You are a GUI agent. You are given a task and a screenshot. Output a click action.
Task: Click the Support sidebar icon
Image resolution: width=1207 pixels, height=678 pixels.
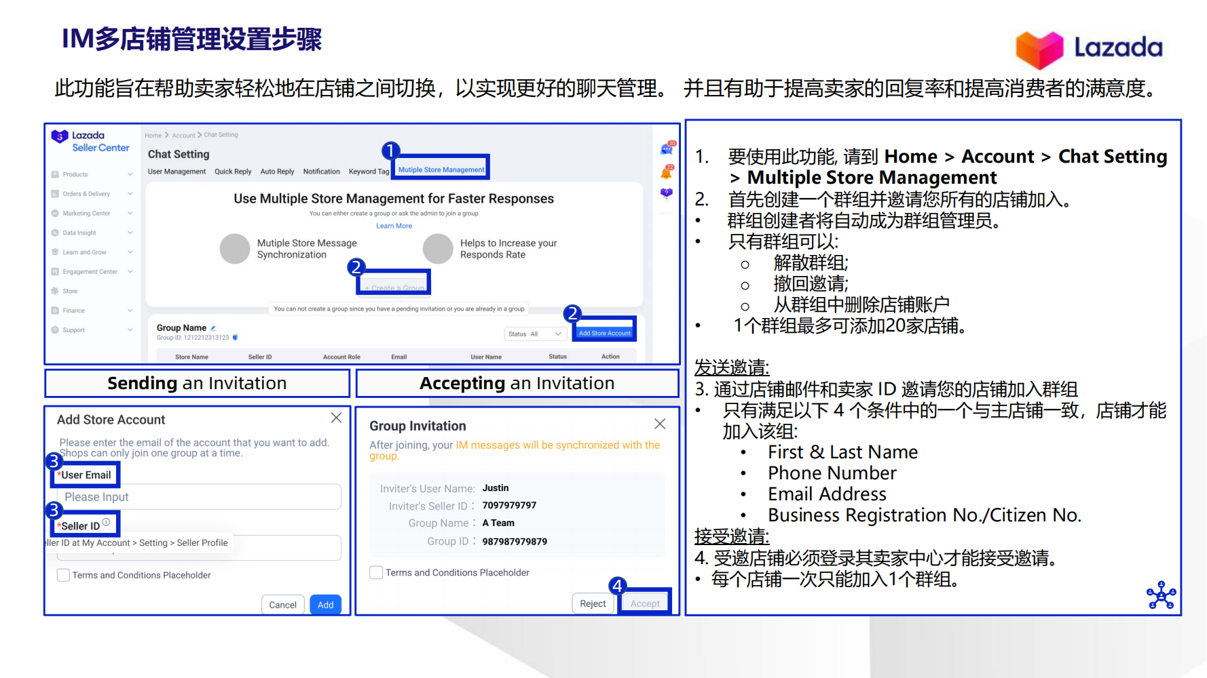point(55,330)
